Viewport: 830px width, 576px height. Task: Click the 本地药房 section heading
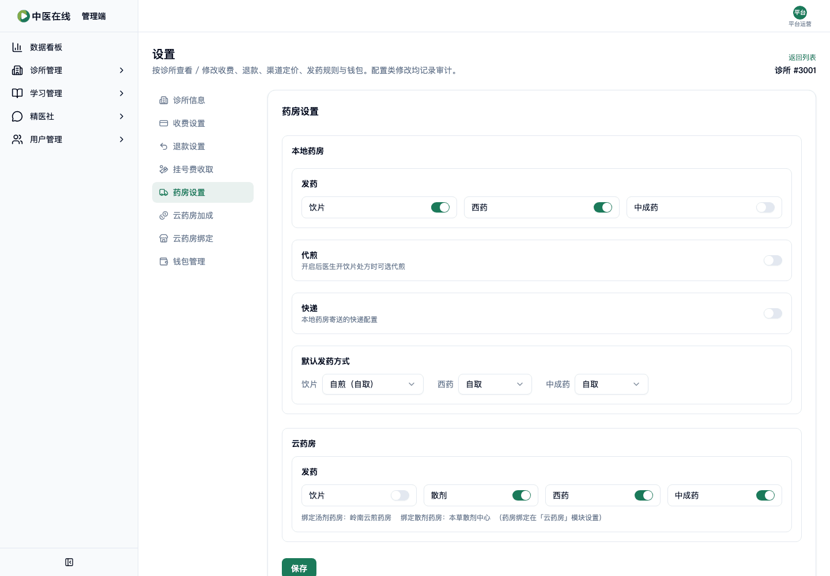tap(308, 151)
